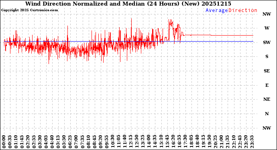Click the '09:55' time axis label

click(x=106, y=142)
